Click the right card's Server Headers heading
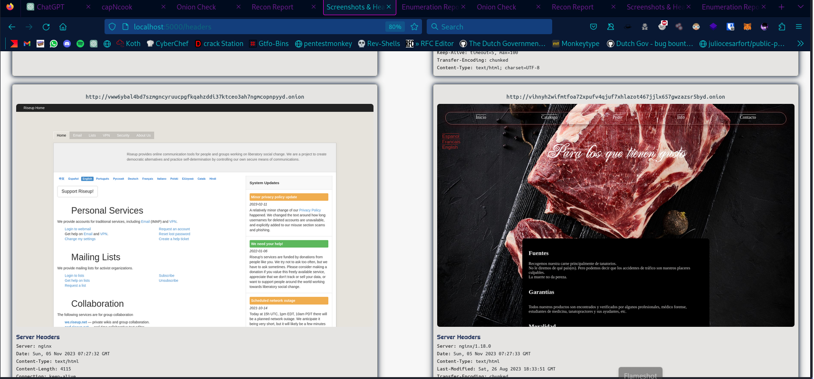This screenshot has height=379, width=814. tap(459, 337)
